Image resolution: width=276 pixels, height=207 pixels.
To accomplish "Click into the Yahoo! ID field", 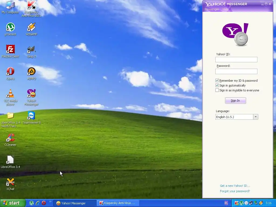I will click(236, 60).
